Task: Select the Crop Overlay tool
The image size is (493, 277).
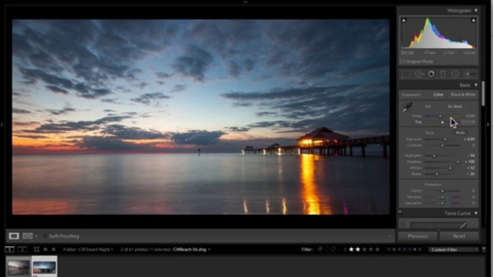Action: (x=406, y=74)
